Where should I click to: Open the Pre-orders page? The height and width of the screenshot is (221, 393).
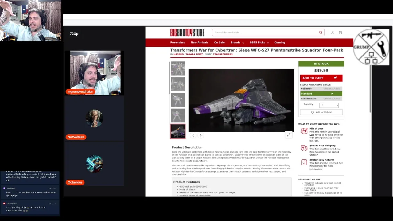[177, 43]
